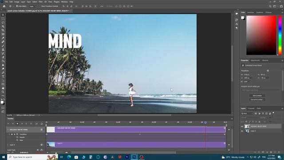
Task: Toggle Show Transform Controls checkbox
Action: [x=40, y=6]
